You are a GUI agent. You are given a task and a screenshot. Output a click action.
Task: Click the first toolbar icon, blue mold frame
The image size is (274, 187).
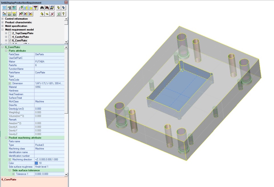(4, 8)
